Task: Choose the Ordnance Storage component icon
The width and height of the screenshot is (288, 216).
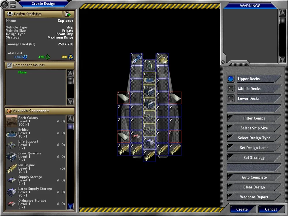Action: pos(12,204)
